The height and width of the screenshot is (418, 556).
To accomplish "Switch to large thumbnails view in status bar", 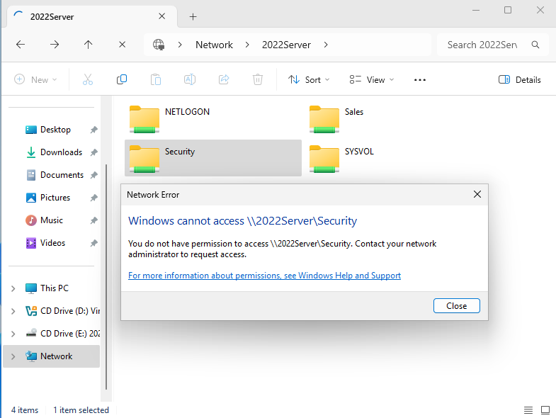I will tap(545, 410).
